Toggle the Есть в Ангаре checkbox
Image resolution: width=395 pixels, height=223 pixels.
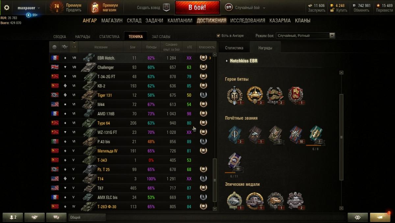tap(218, 36)
